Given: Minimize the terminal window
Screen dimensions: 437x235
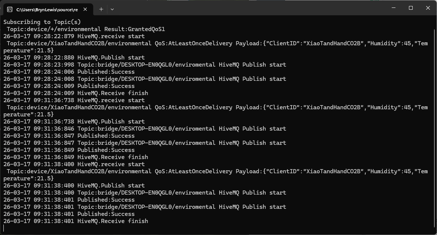Looking at the screenshot, I should (393, 8).
